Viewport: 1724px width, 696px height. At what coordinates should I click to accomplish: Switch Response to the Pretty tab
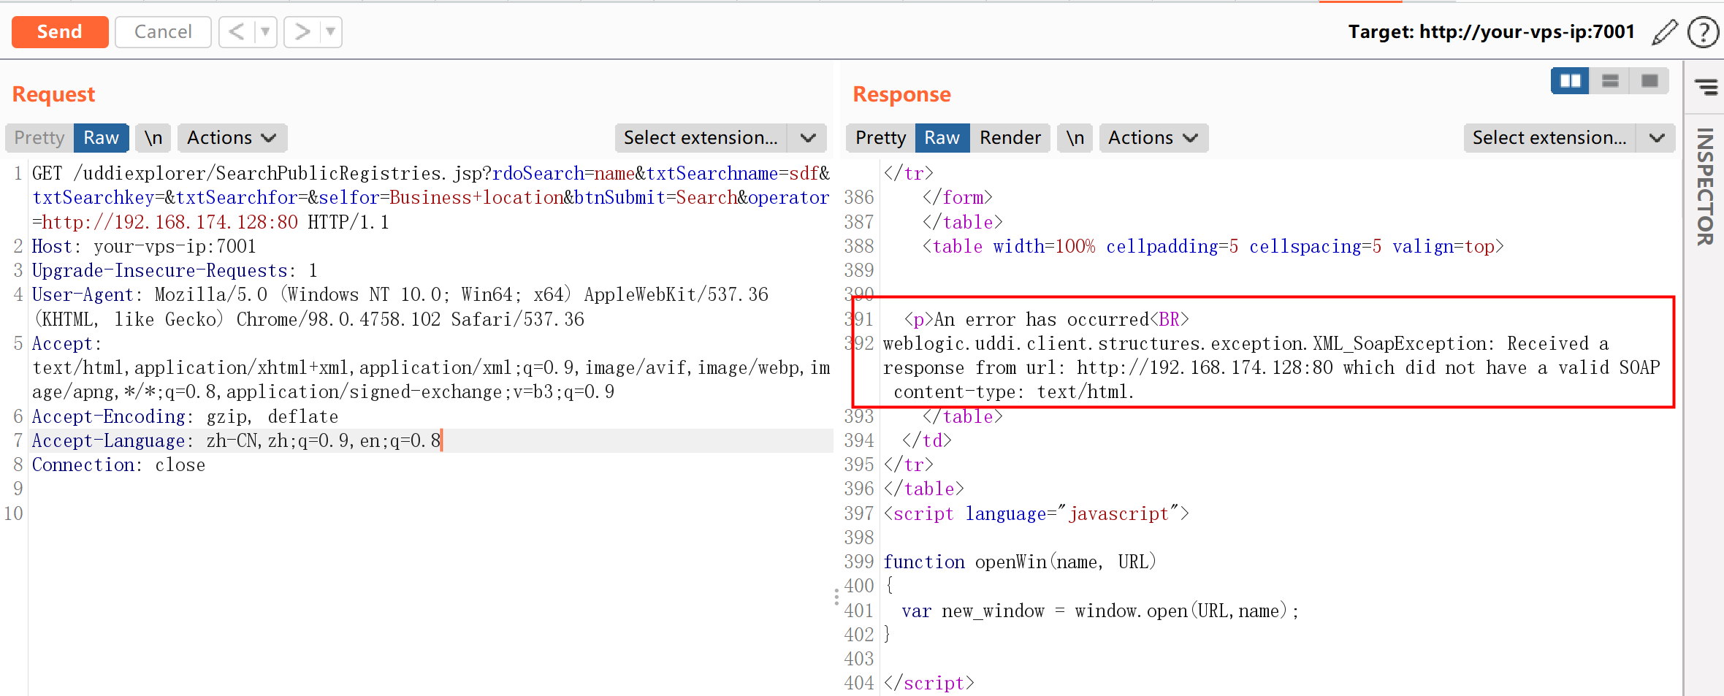click(x=880, y=138)
